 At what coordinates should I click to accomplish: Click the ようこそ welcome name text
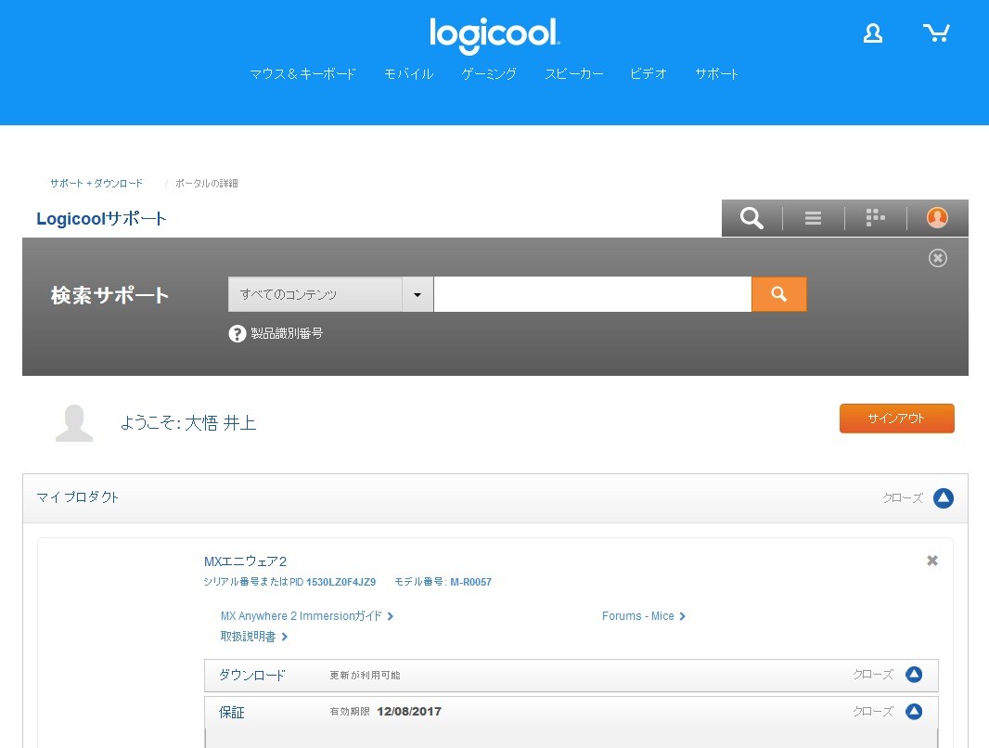click(x=188, y=422)
